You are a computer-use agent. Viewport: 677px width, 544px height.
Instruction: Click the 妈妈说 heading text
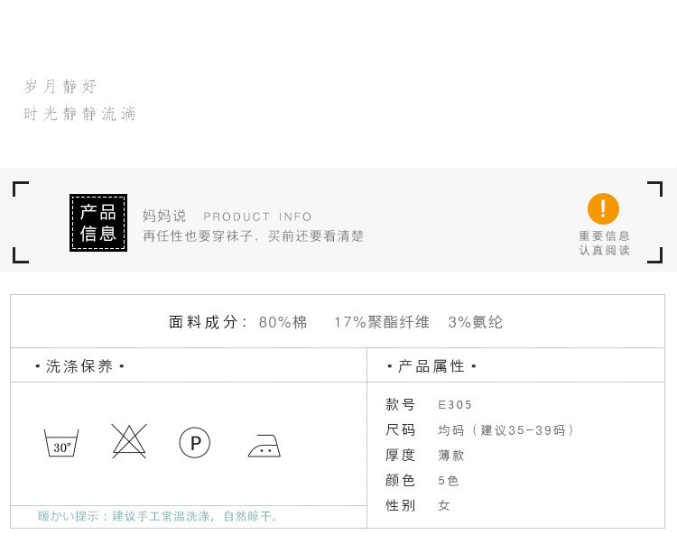[164, 216]
